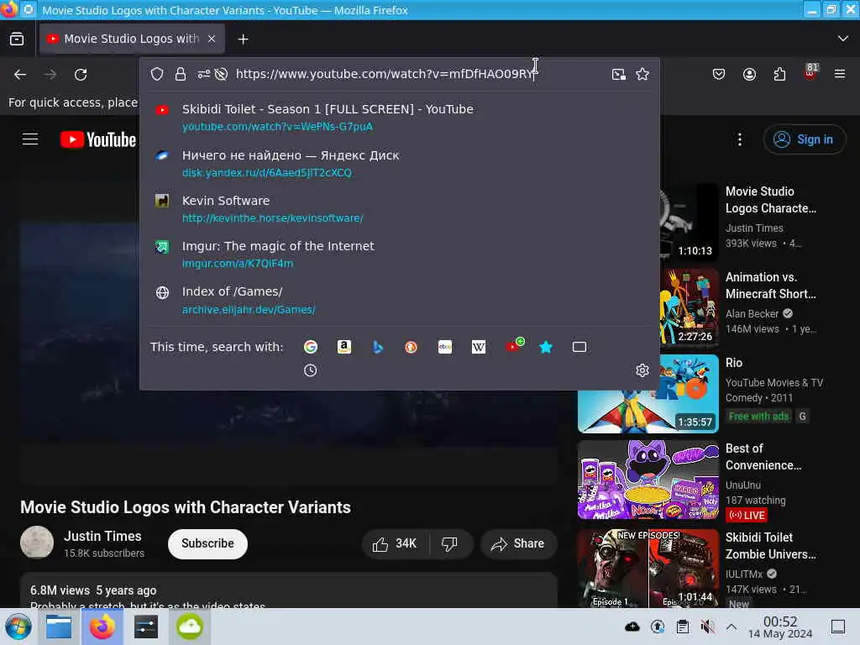Image resolution: width=860 pixels, height=645 pixels.
Task: Toggle picture-in-picture from address bar
Action: tap(619, 74)
